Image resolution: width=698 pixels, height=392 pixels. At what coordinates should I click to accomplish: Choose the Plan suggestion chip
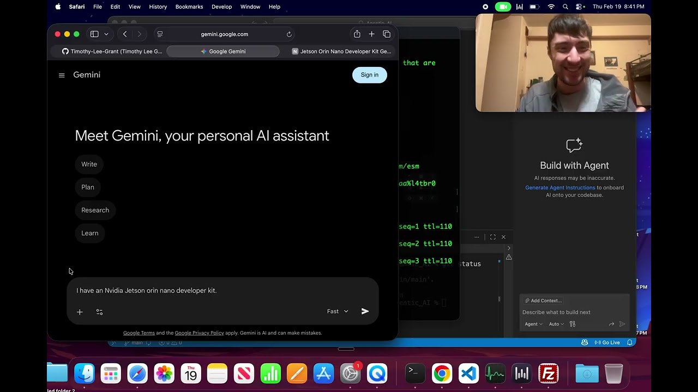88,187
